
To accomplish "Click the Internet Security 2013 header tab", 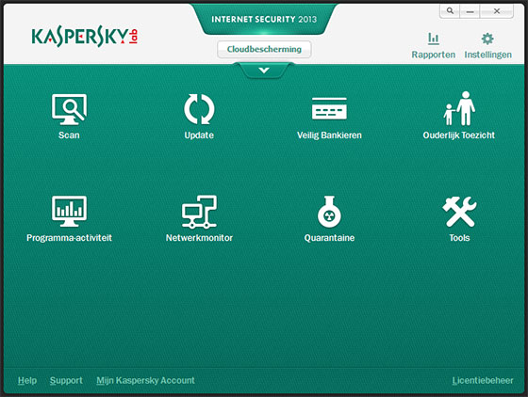I will coord(264,19).
